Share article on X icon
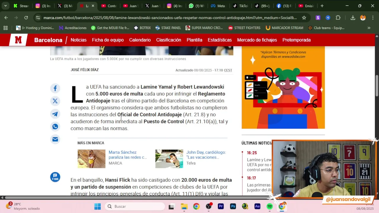This screenshot has width=379, height=213. coord(55,101)
